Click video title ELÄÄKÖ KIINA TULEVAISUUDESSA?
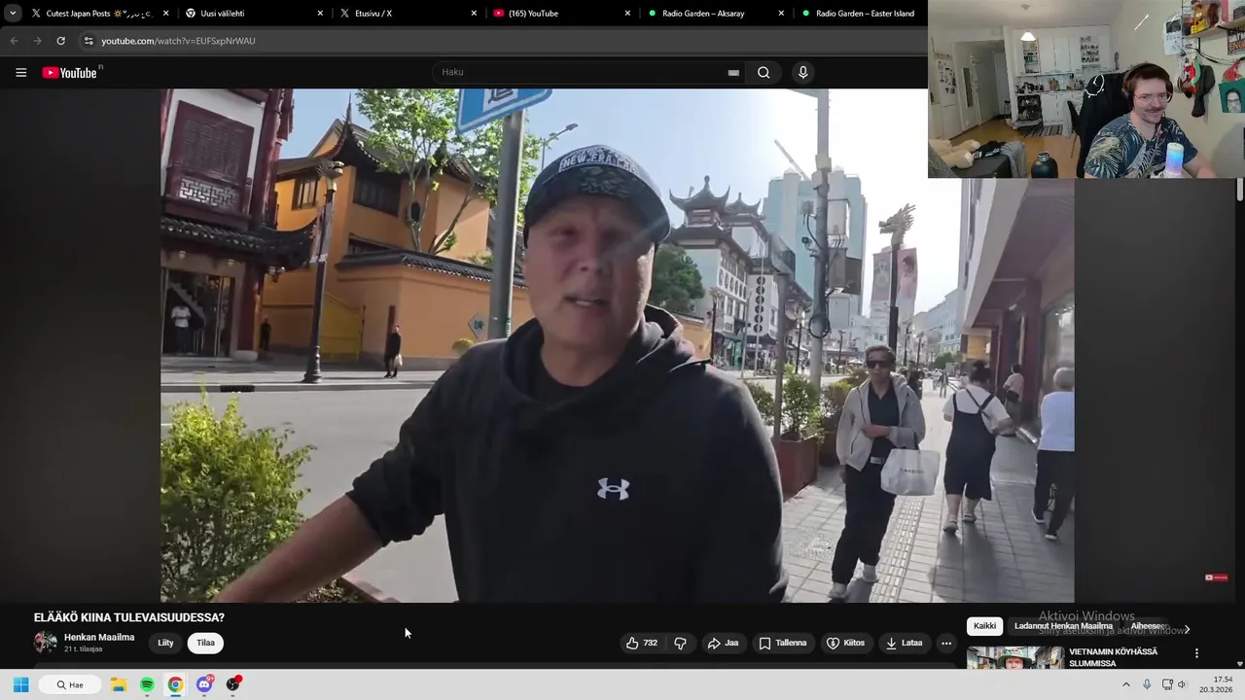1245x700 pixels. pyautogui.click(x=129, y=617)
